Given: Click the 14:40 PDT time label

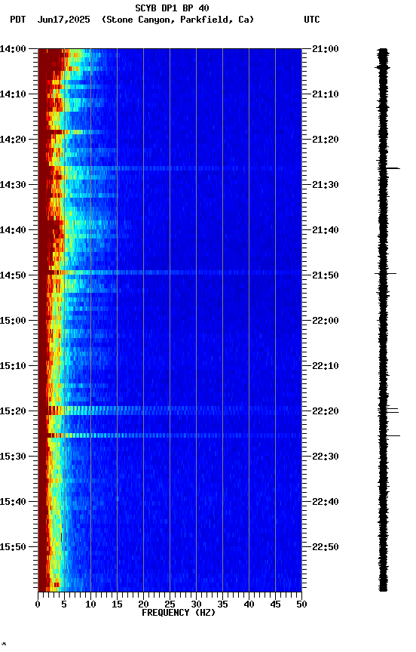Looking at the screenshot, I should click(x=13, y=230).
